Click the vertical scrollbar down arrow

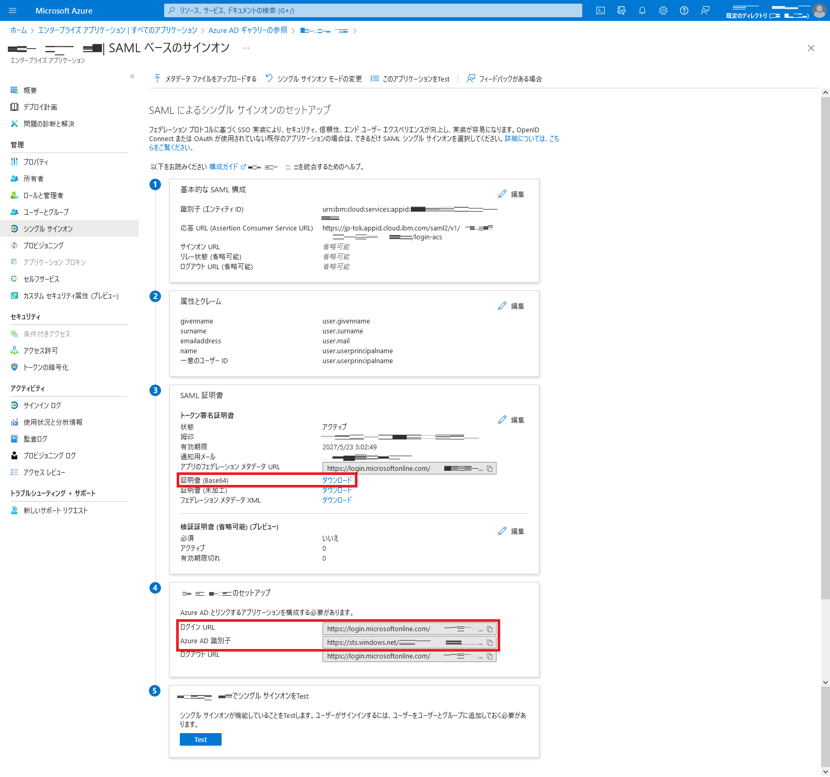(x=825, y=682)
